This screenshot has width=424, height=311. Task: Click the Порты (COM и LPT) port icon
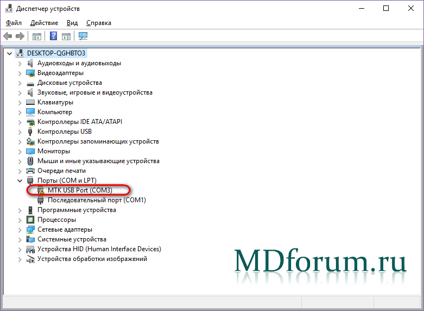30,181
